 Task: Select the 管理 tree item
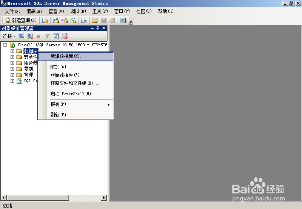29,75
